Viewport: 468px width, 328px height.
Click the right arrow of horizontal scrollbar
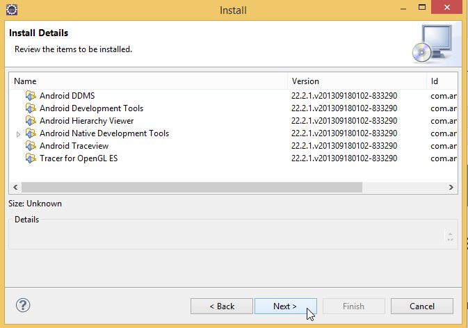tap(451, 187)
